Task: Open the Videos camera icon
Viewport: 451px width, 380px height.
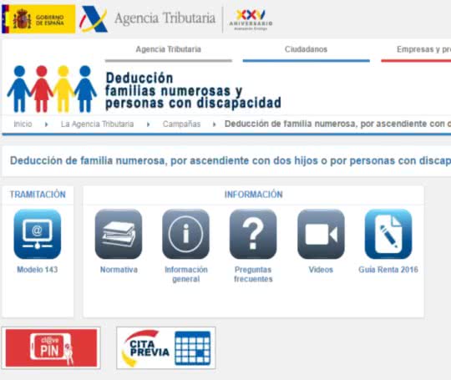Action: [x=321, y=234]
